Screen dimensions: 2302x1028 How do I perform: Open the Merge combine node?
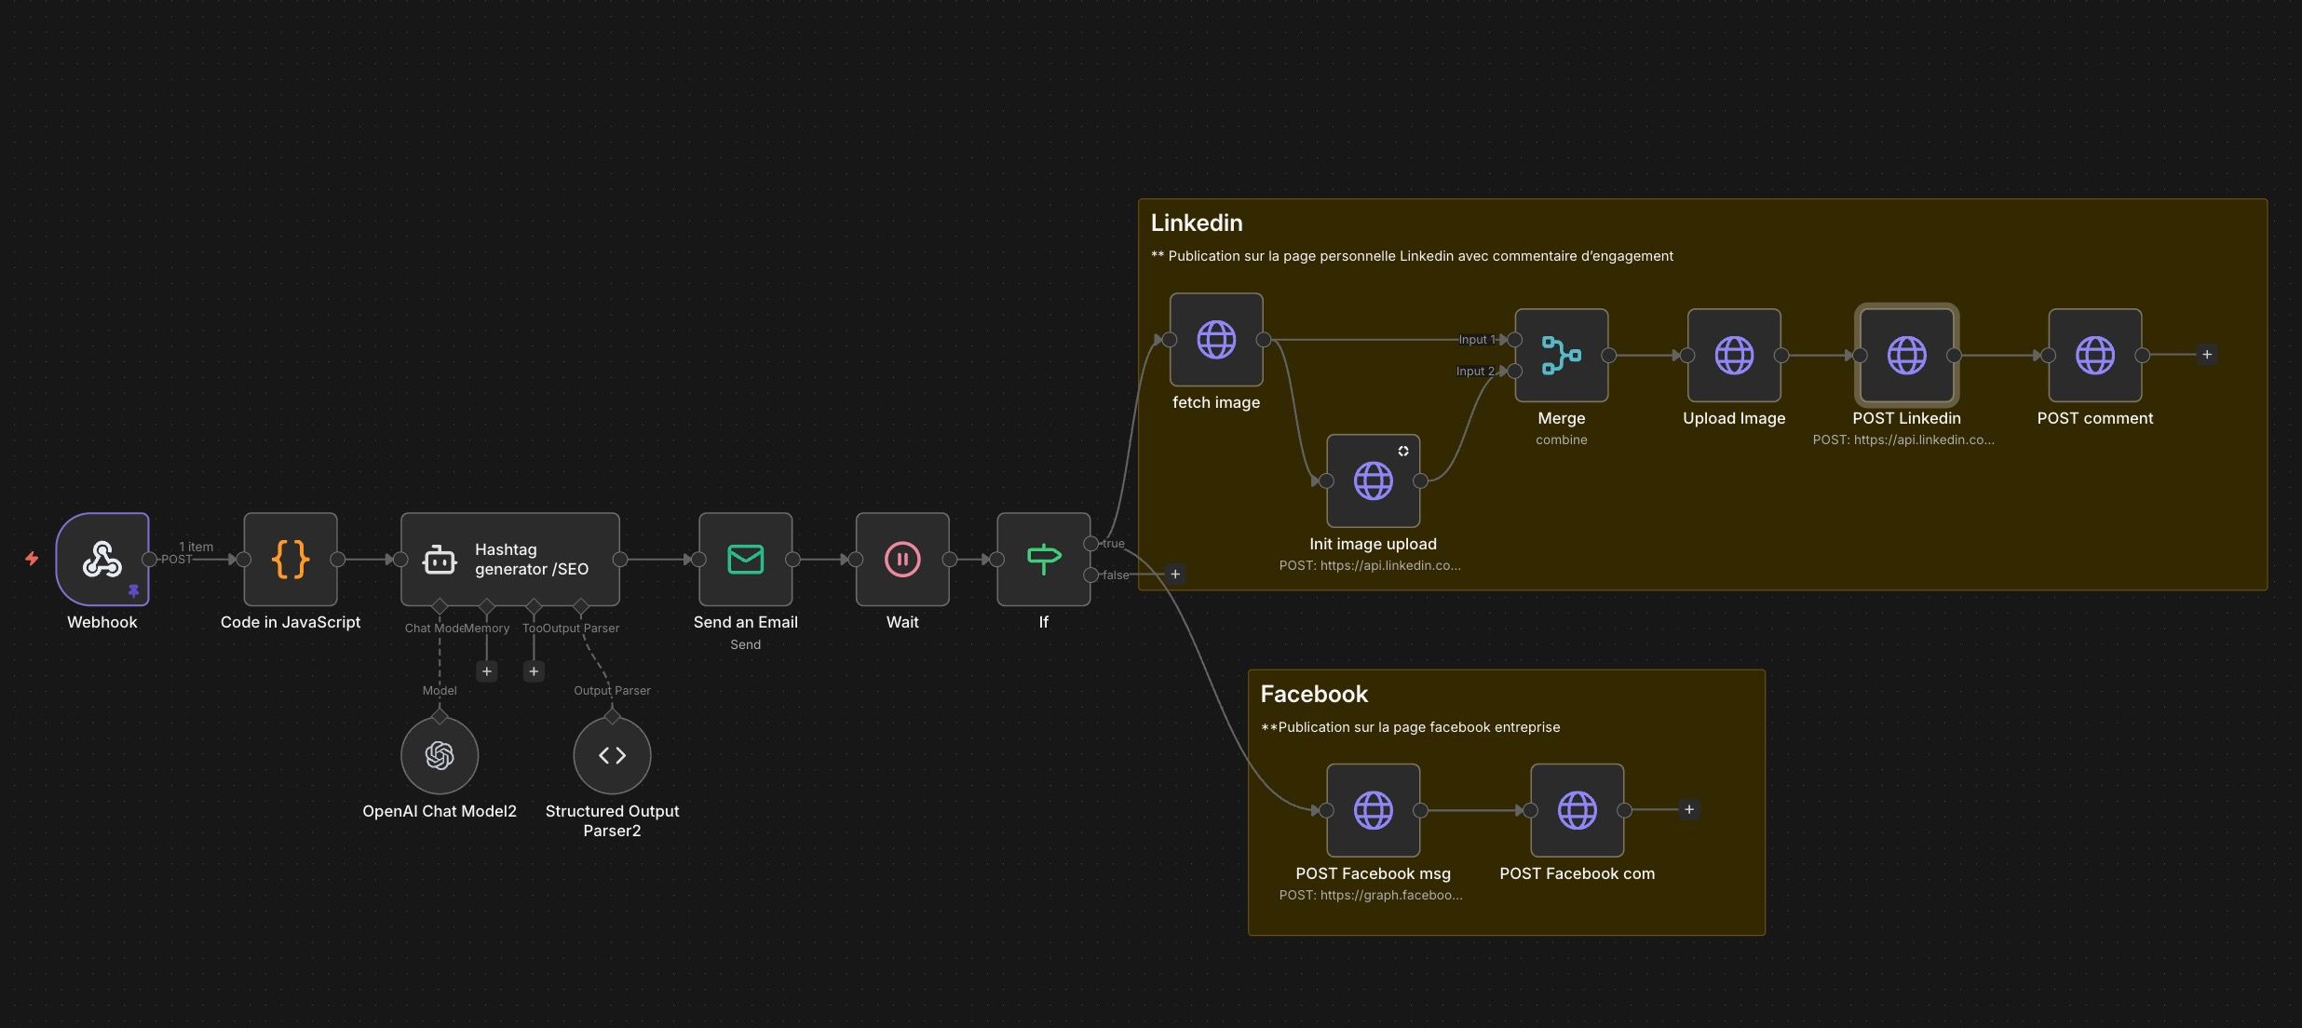pyautogui.click(x=1561, y=355)
